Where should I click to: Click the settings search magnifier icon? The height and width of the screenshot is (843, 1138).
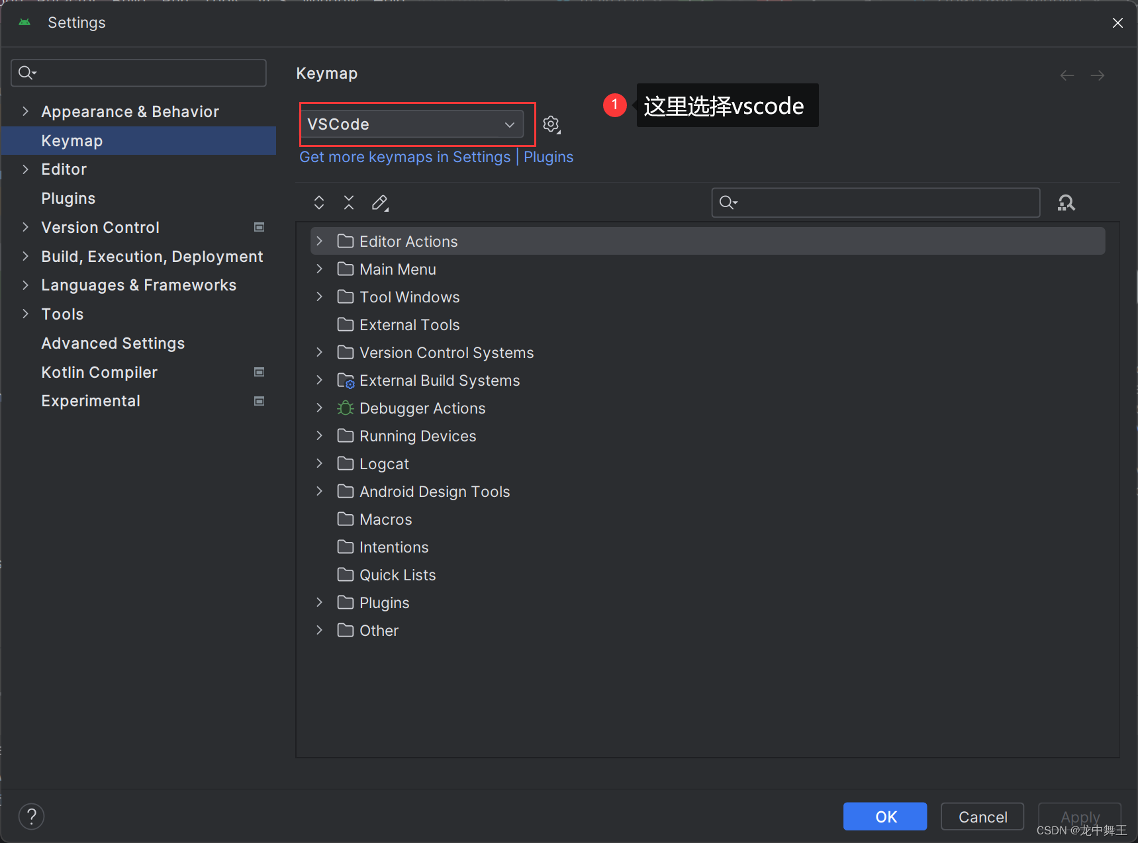tap(27, 73)
